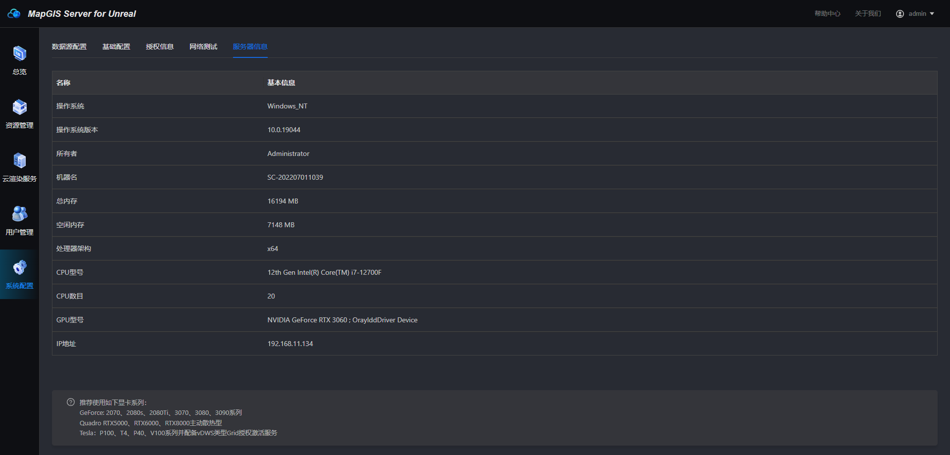
Task: Click the GeForce recommended cards line
Action: 161,412
